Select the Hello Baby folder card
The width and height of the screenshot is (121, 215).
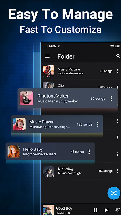[50, 152]
